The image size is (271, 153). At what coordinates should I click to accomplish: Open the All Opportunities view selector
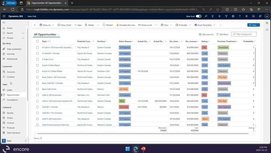(x=46, y=34)
